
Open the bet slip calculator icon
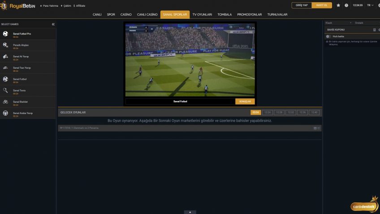(375, 30)
